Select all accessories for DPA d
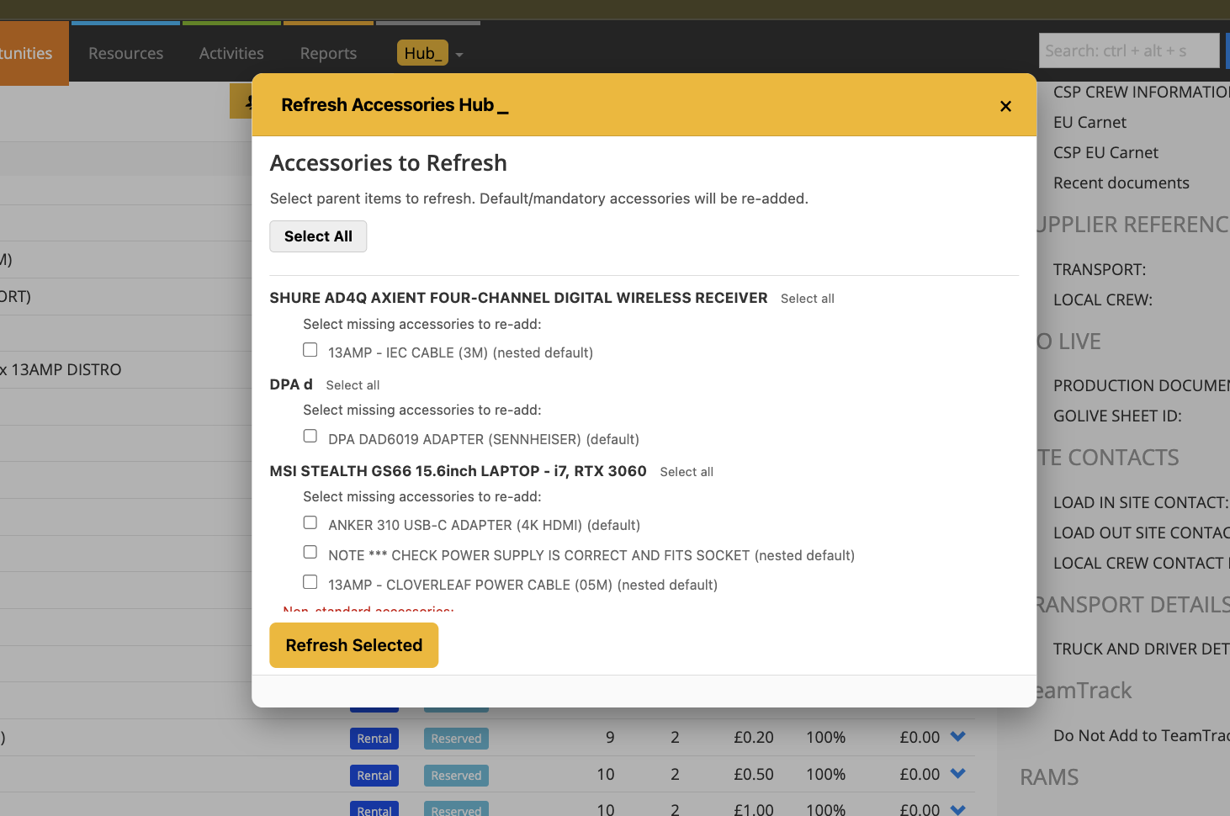Image resolution: width=1230 pixels, height=816 pixels. [353, 384]
